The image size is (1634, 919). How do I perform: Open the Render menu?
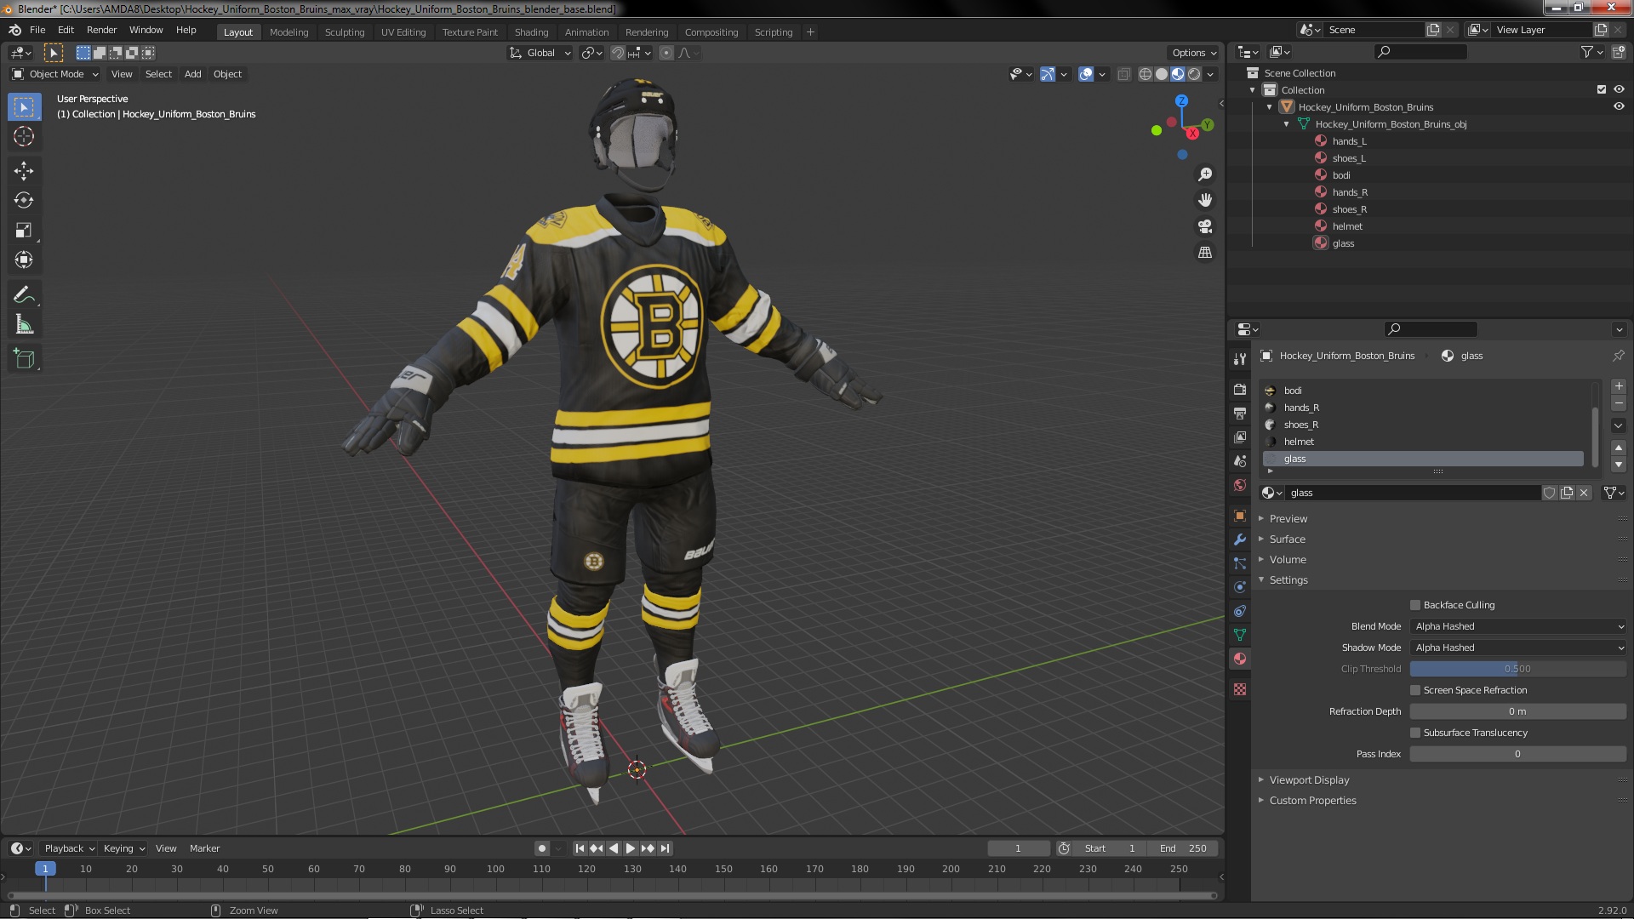click(101, 30)
